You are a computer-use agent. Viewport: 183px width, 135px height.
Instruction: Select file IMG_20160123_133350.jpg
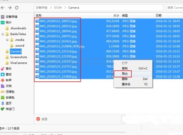[58, 56]
